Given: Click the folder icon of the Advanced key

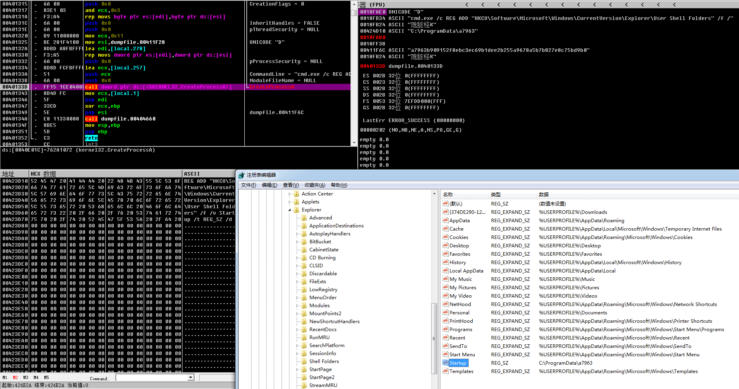Looking at the screenshot, I should (304, 217).
